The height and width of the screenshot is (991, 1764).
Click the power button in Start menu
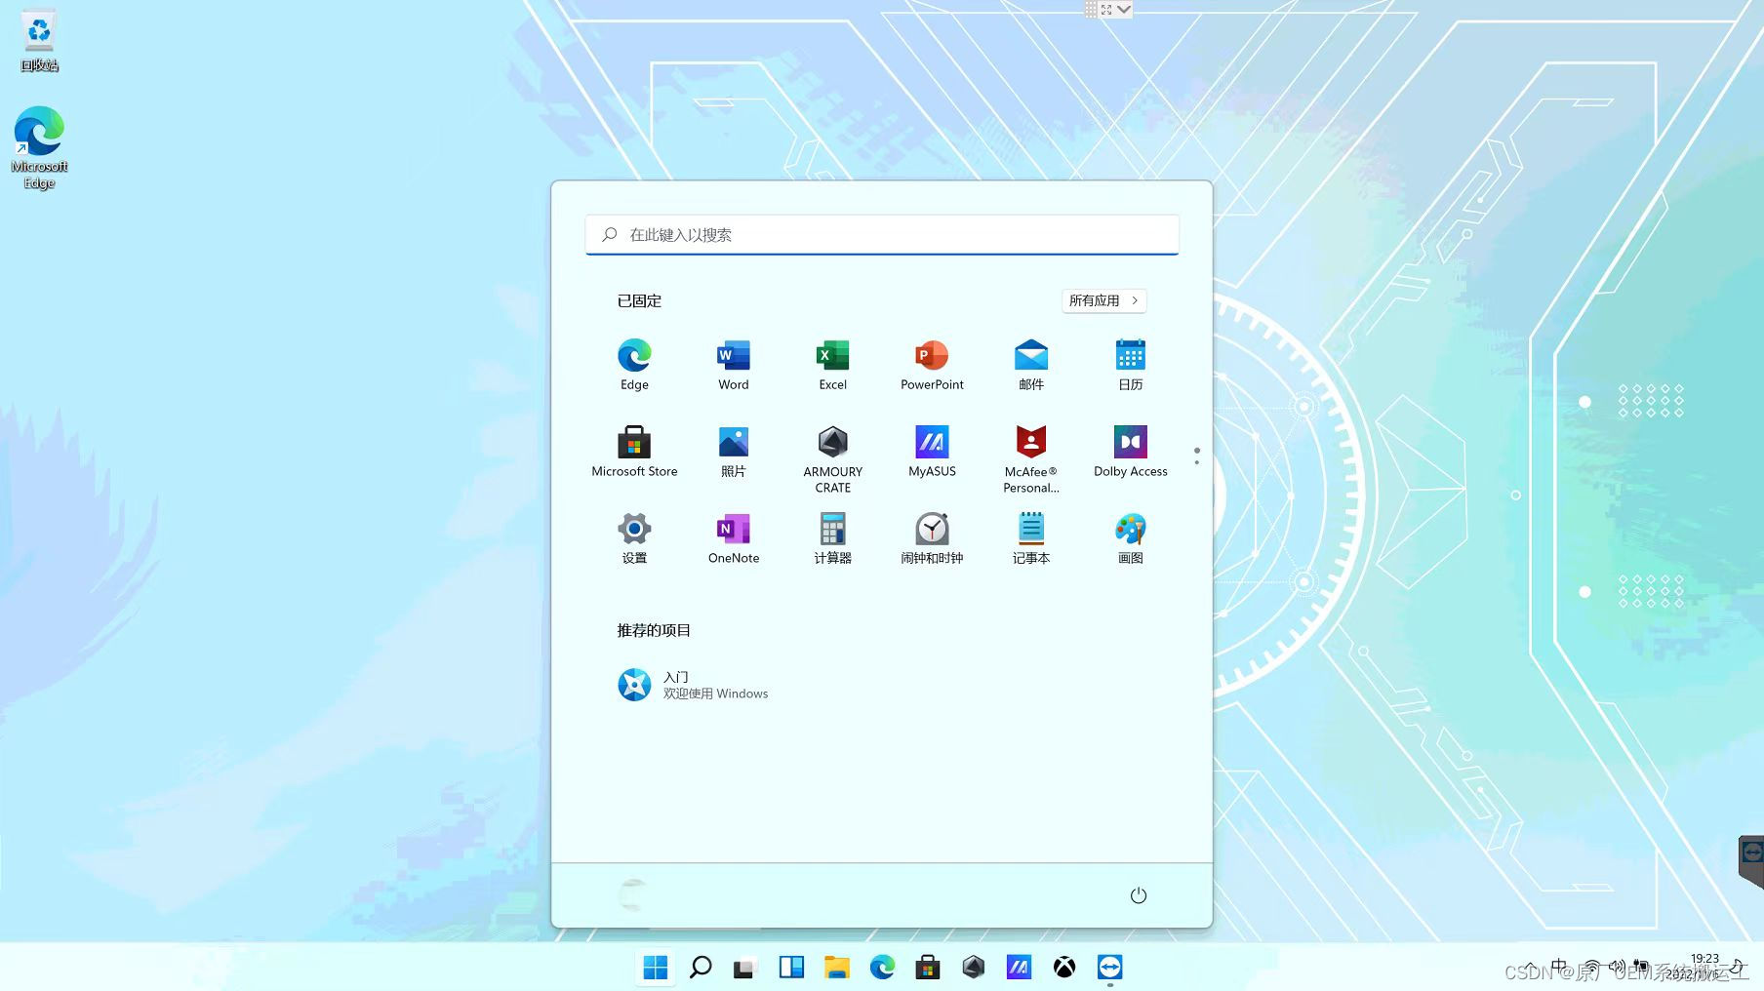pos(1138,895)
